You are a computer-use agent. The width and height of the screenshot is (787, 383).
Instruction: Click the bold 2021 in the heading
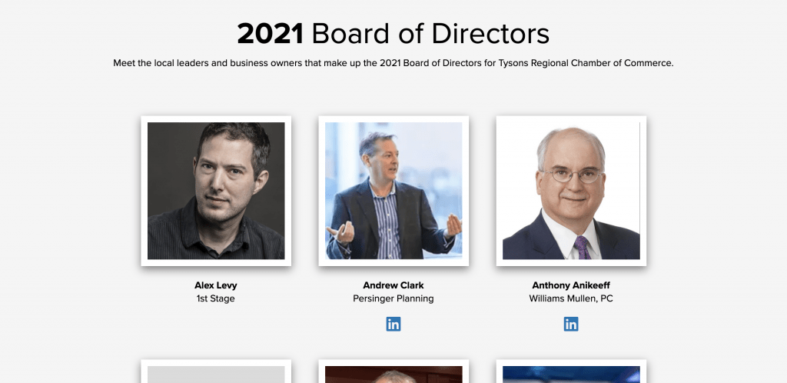point(270,34)
